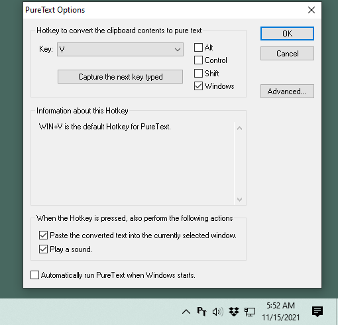Open the Dropbox tray icon
Screen dimensions: 338x325
click(234, 312)
